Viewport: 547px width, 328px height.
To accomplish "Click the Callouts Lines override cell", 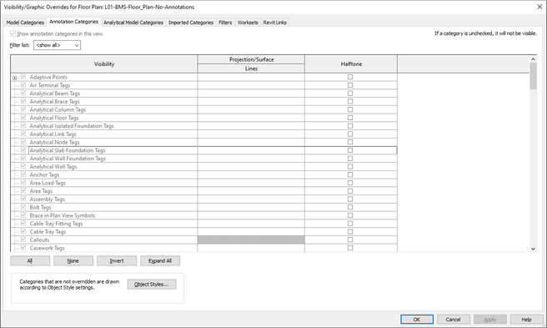I will point(251,240).
